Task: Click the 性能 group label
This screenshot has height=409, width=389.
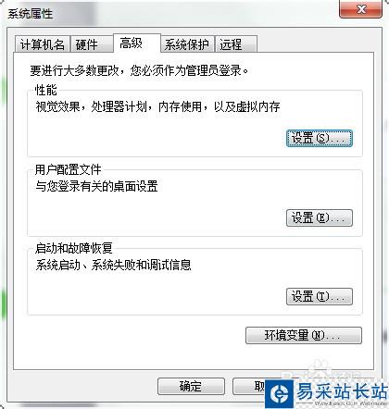Action: point(45,90)
